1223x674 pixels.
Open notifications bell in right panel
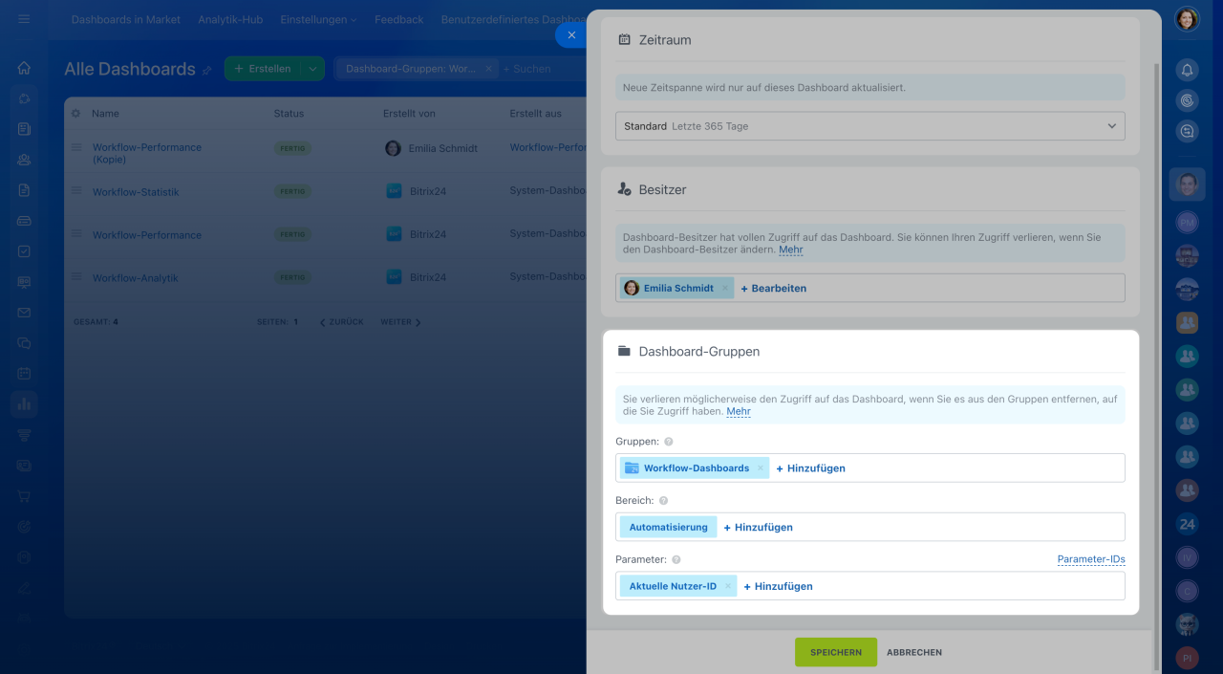tap(1187, 70)
